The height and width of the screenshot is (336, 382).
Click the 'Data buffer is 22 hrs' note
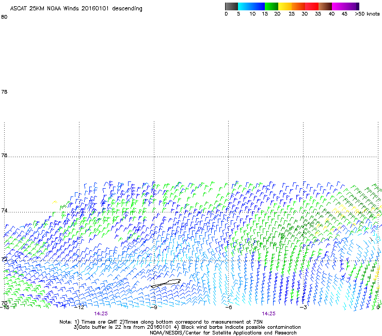point(187,327)
